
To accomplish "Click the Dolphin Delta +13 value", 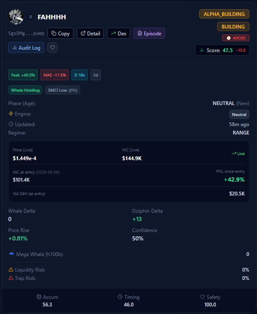I will point(137,219).
